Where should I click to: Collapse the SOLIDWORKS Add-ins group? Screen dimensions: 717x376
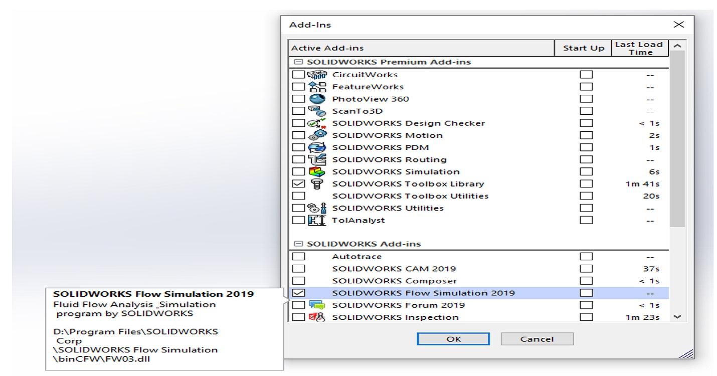299,244
